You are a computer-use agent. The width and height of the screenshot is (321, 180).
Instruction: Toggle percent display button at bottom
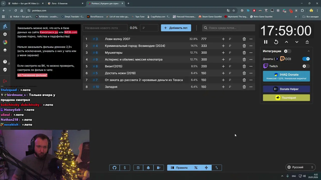coord(196,168)
